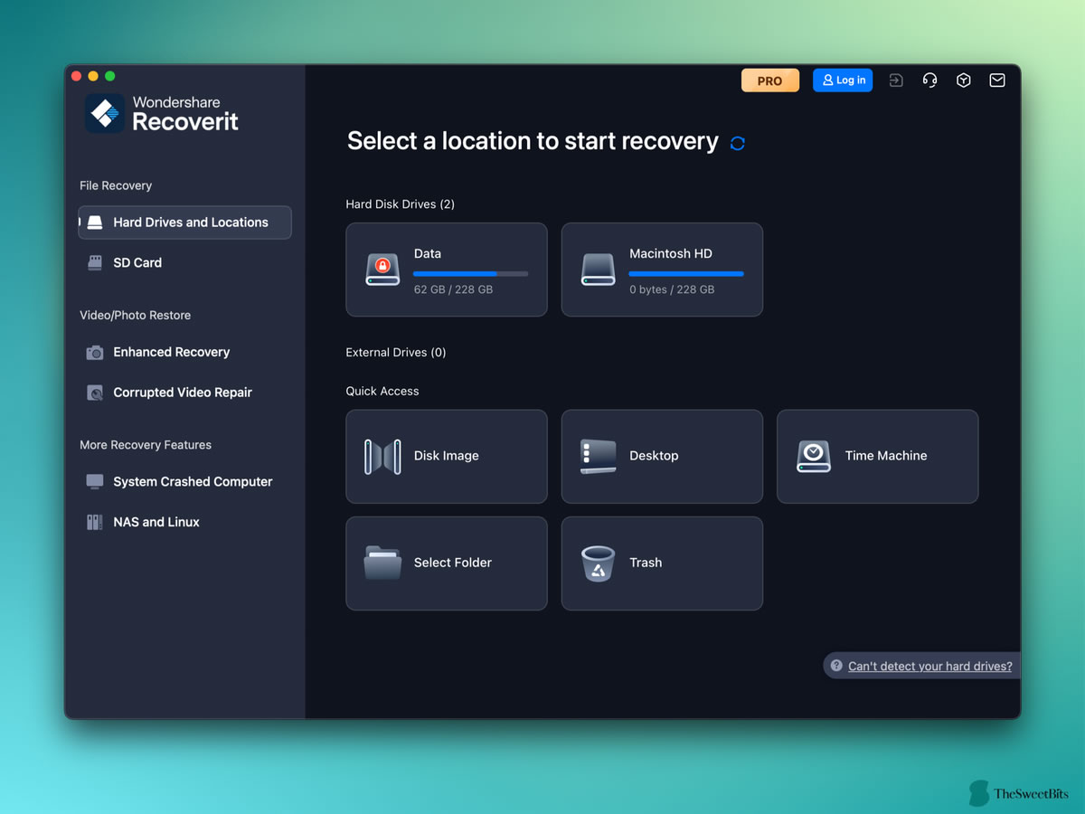Click the Macintosh HD usage bar

686,273
